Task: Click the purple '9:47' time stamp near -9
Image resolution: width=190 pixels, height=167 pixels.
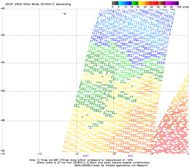Action: click(86, 156)
